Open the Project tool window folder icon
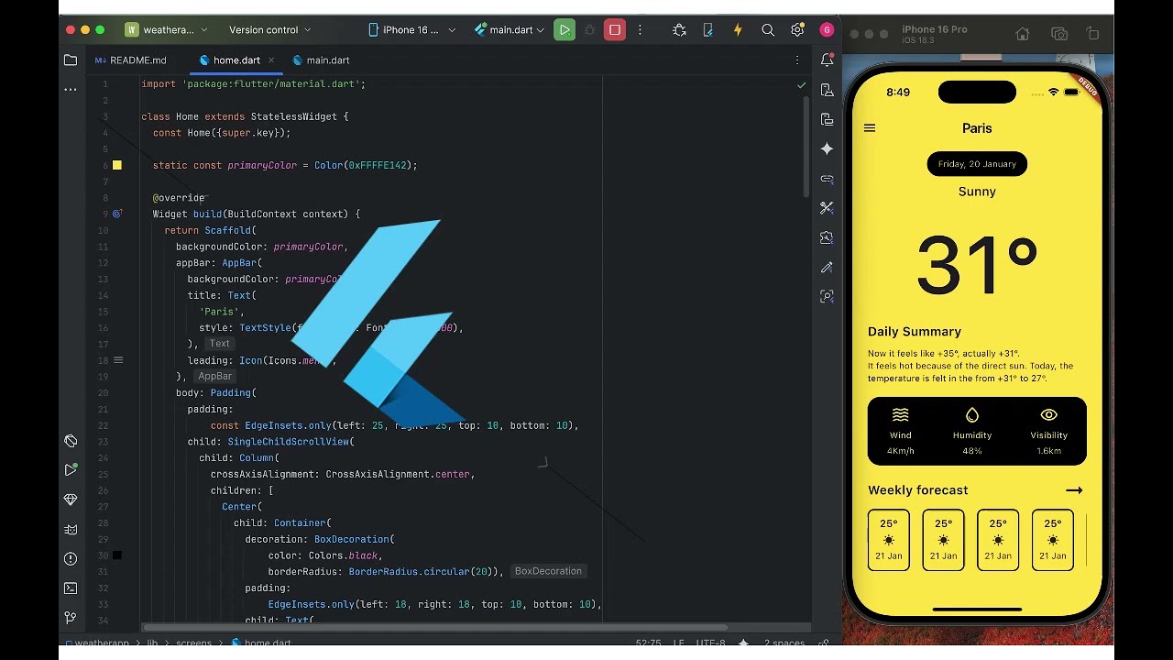Screen dimensions: 1173x660 71,60
